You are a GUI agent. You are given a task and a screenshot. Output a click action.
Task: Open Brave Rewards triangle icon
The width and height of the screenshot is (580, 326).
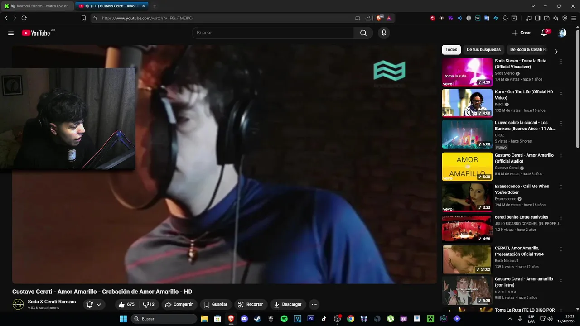click(389, 18)
